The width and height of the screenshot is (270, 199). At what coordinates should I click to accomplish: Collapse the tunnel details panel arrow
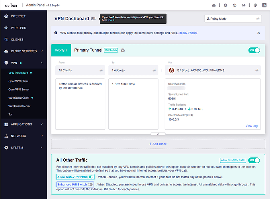point(158,134)
